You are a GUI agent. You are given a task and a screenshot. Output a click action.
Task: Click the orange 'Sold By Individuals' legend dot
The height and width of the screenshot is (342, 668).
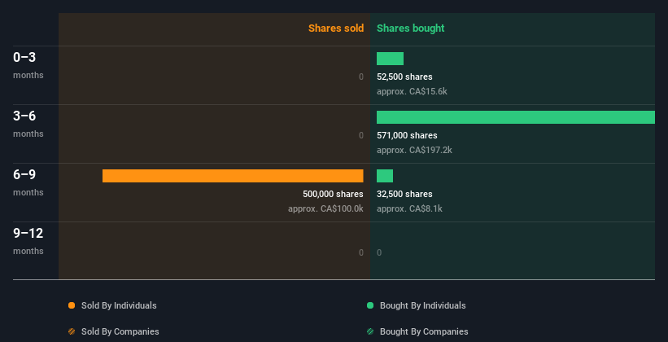point(72,305)
